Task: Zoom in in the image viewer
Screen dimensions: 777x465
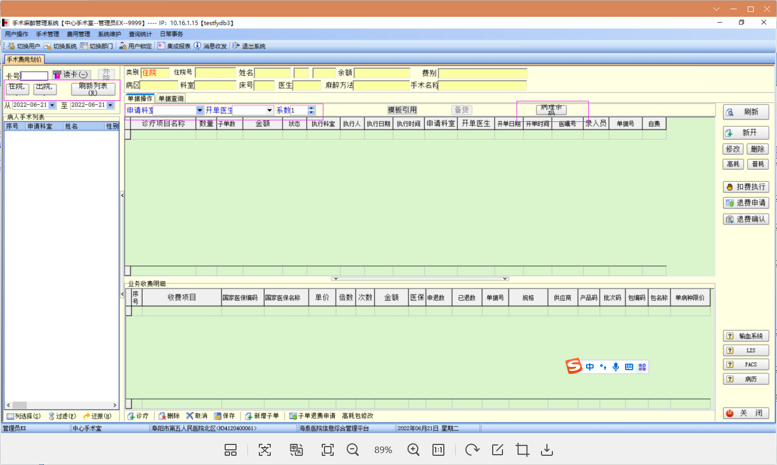Action: click(x=413, y=450)
